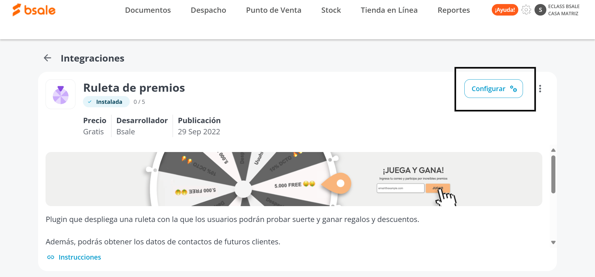Open the Tienda en Línea menu
The height and width of the screenshot is (277, 595).
pos(389,10)
